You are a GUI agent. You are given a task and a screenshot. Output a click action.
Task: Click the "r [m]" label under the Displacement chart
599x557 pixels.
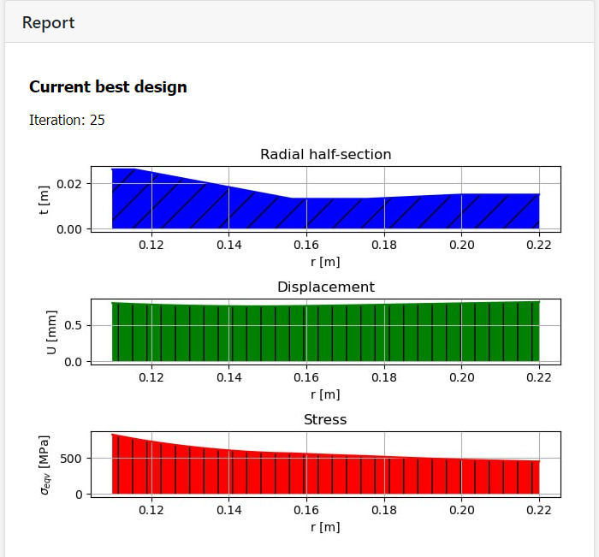pos(325,394)
